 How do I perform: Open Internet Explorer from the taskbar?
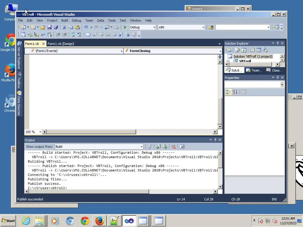tap(26, 220)
